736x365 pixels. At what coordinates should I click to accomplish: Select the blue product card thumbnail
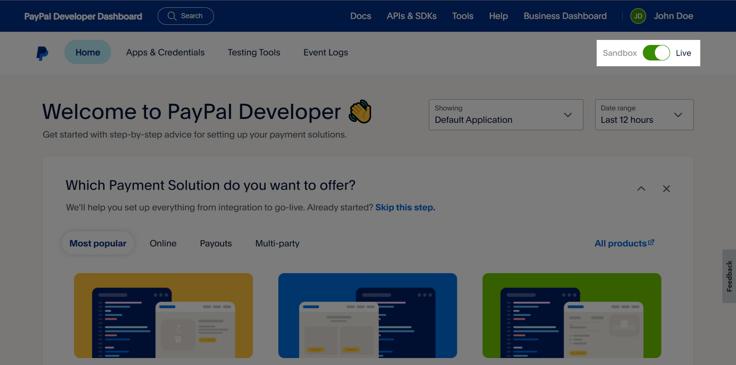coord(368,315)
